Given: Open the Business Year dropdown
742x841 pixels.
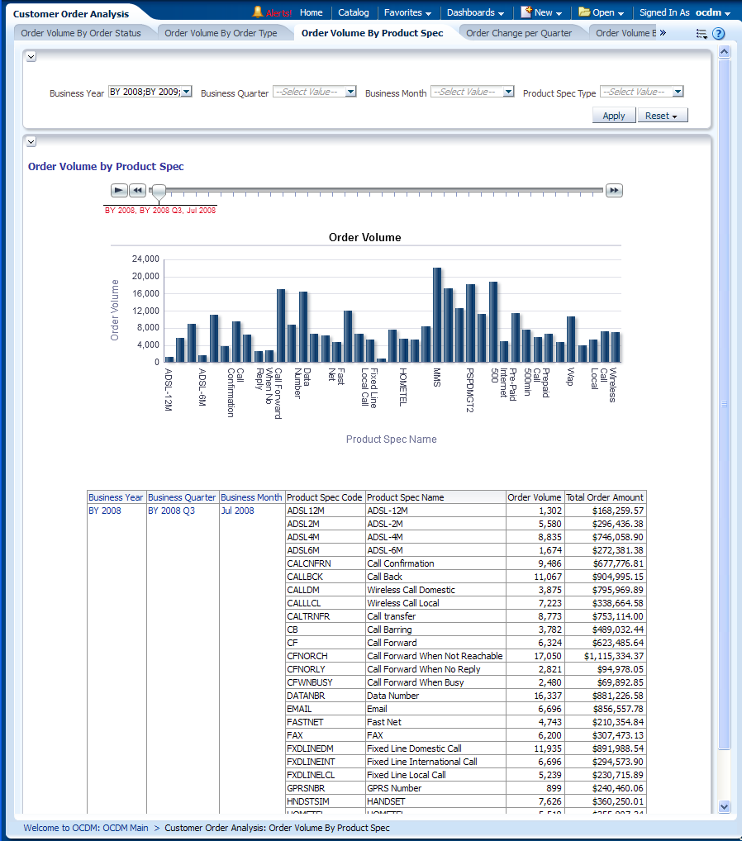Looking at the screenshot, I should tap(186, 93).
